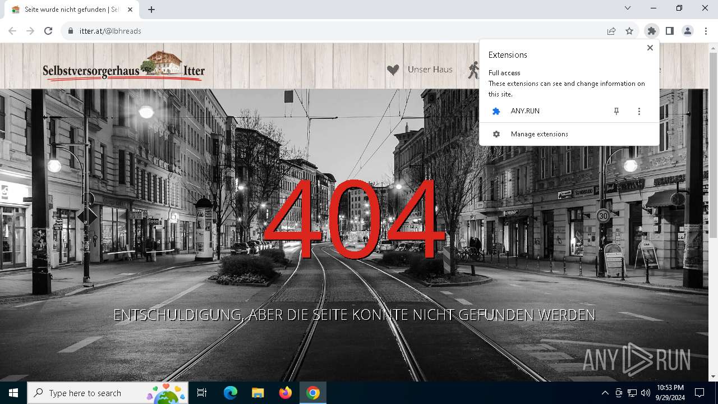This screenshot has width=718, height=404.
Task: Click the scrollbar down arrow
Action: pos(713,377)
